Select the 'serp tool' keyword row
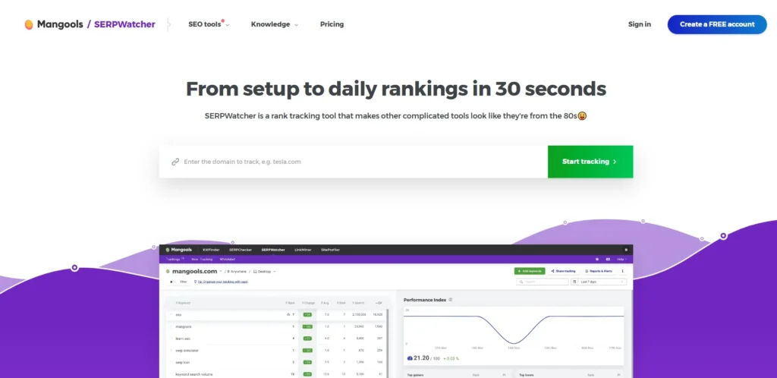777x378 pixels. point(276,362)
